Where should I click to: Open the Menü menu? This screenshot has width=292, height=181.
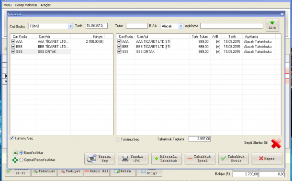click(x=8, y=5)
